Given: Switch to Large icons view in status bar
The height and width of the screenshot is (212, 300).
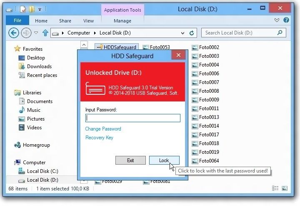Looking at the screenshot, I should pos(285,188).
